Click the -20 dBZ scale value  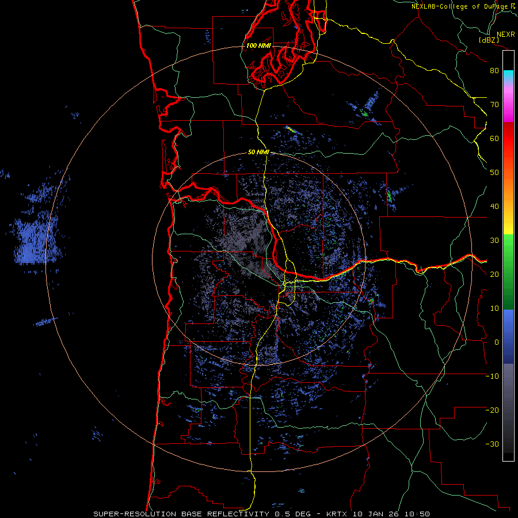coord(492,410)
